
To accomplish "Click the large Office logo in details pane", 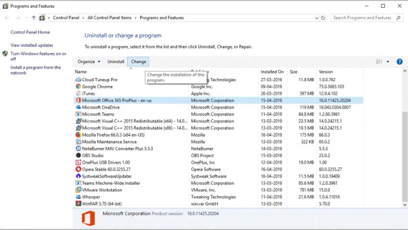I will [88, 218].
